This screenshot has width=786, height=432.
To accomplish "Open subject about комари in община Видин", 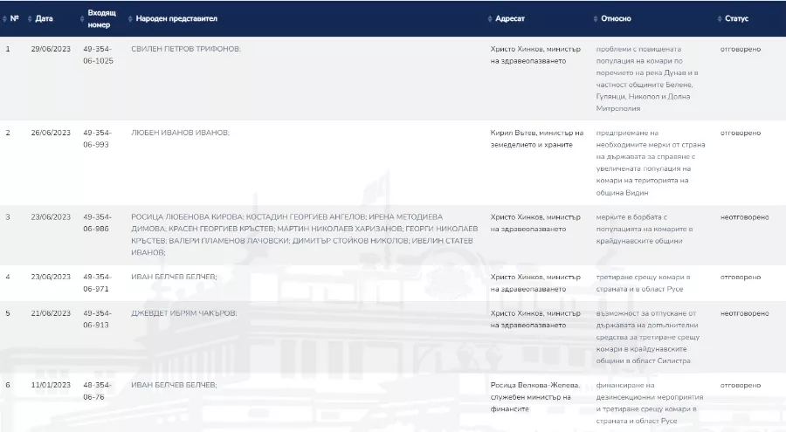I will [x=651, y=163].
